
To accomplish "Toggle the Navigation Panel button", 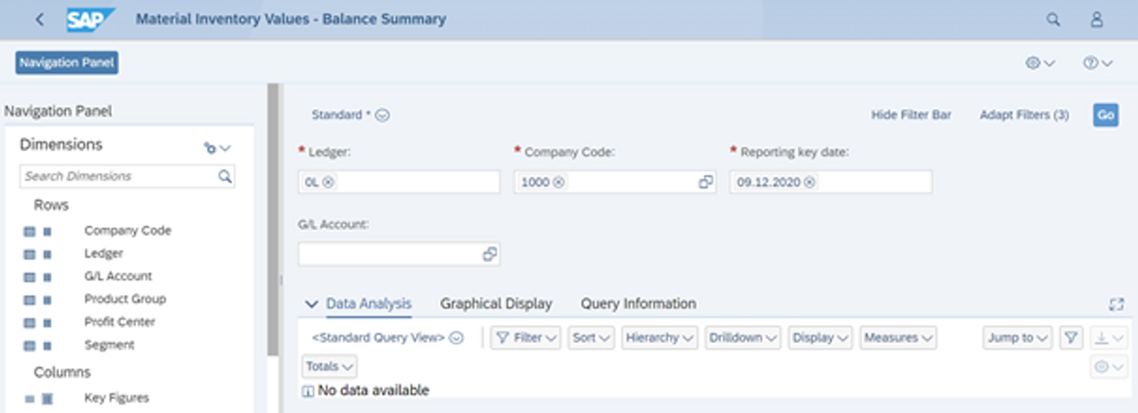I will point(67,62).
